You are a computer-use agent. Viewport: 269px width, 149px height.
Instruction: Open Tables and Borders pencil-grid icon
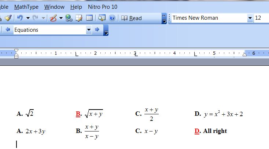pos(79,18)
